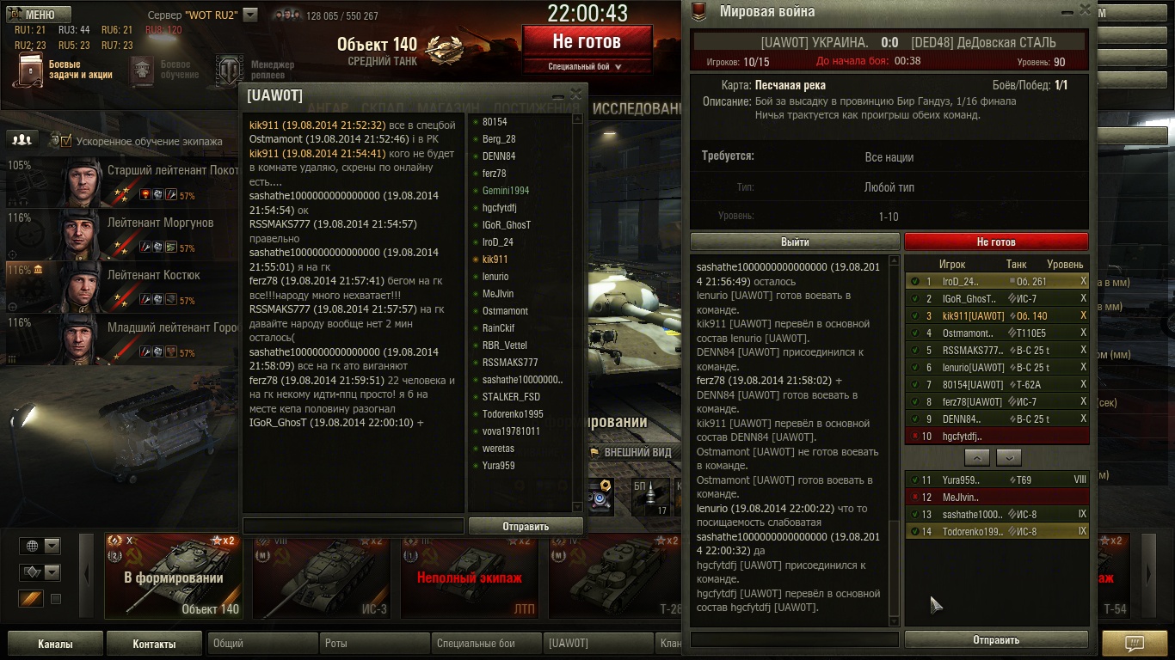Open the Боевое обучение book icon
This screenshot has width=1175, height=660.
(x=142, y=70)
